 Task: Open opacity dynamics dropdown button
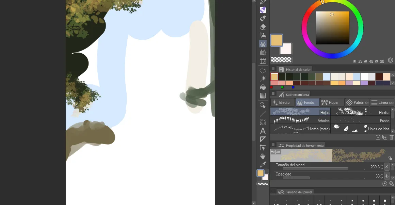click(387, 176)
